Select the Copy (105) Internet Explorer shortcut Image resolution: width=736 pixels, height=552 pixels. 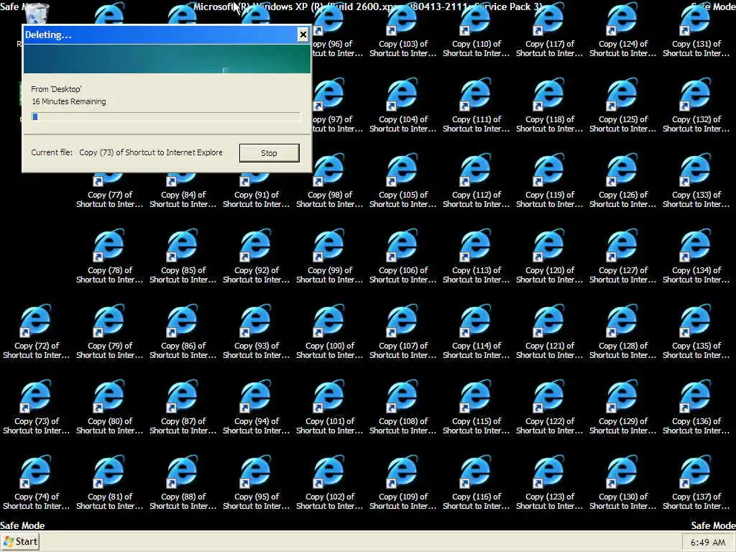402,181
